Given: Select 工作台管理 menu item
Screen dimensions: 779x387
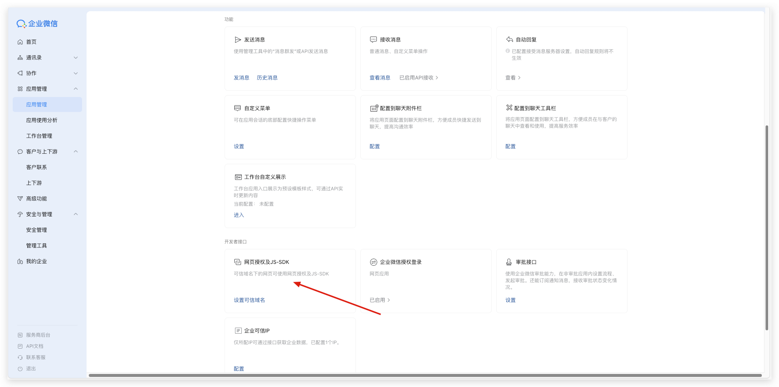Looking at the screenshot, I should (39, 136).
